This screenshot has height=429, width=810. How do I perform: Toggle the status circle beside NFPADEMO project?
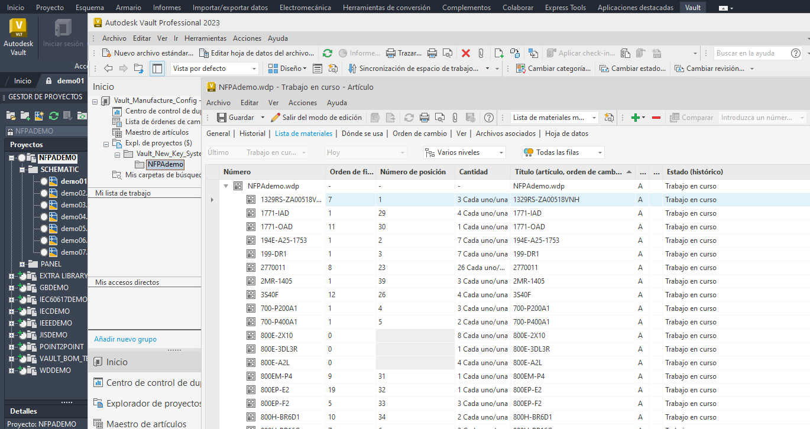(x=22, y=158)
